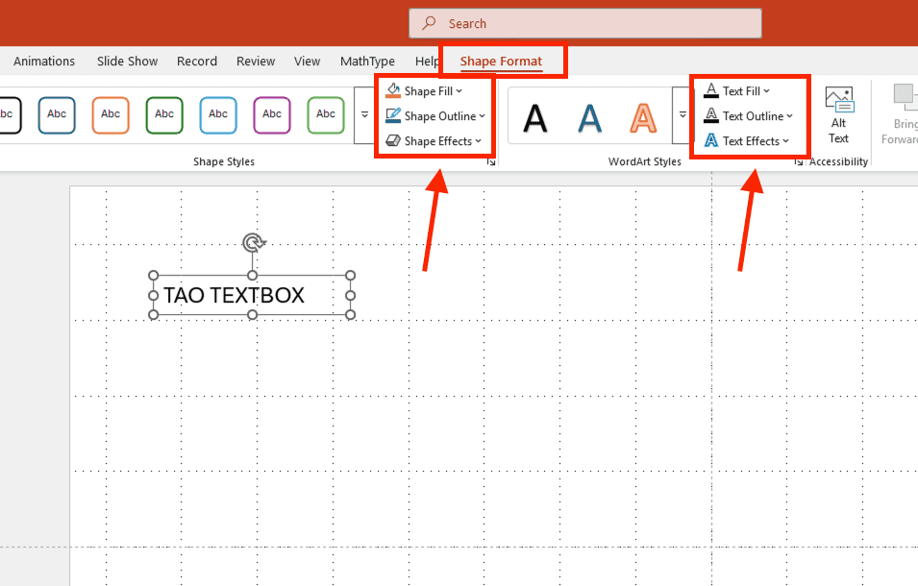Image resolution: width=918 pixels, height=586 pixels.
Task: Open the View tab
Action: 307,61
